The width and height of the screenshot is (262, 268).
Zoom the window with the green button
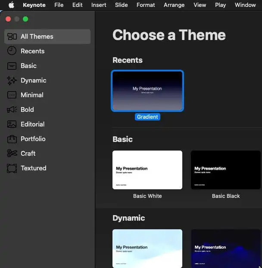[x=25, y=19]
